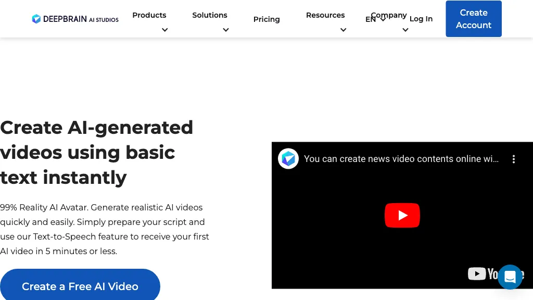Image resolution: width=533 pixels, height=300 pixels.
Task: Click the DeepBrain AI Studios logo
Action: 75,19
